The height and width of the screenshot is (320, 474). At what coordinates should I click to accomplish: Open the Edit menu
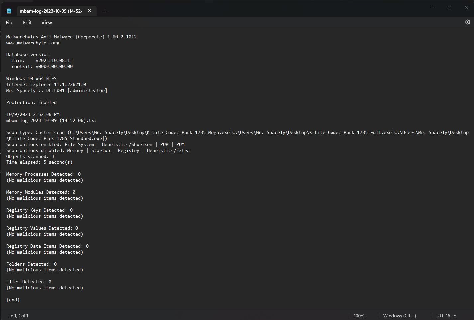(x=27, y=22)
